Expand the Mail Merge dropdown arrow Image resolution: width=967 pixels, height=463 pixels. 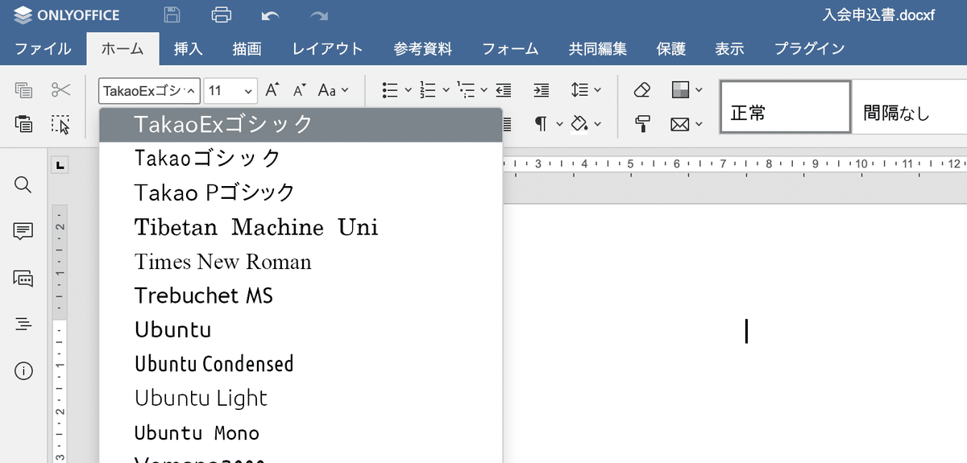(x=699, y=124)
